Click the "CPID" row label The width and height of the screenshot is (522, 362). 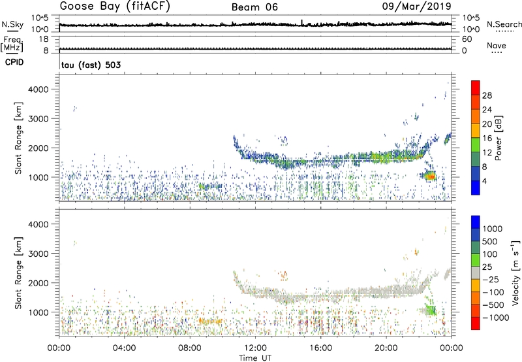pos(14,62)
